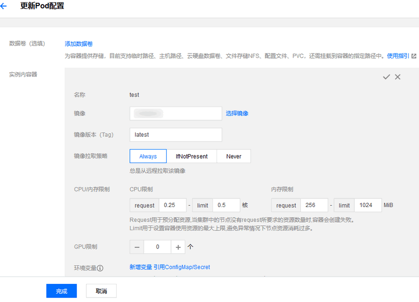Viewport: 419px width, 302px height.
Task: Click the CPU限制 heading
Action: coord(141,189)
